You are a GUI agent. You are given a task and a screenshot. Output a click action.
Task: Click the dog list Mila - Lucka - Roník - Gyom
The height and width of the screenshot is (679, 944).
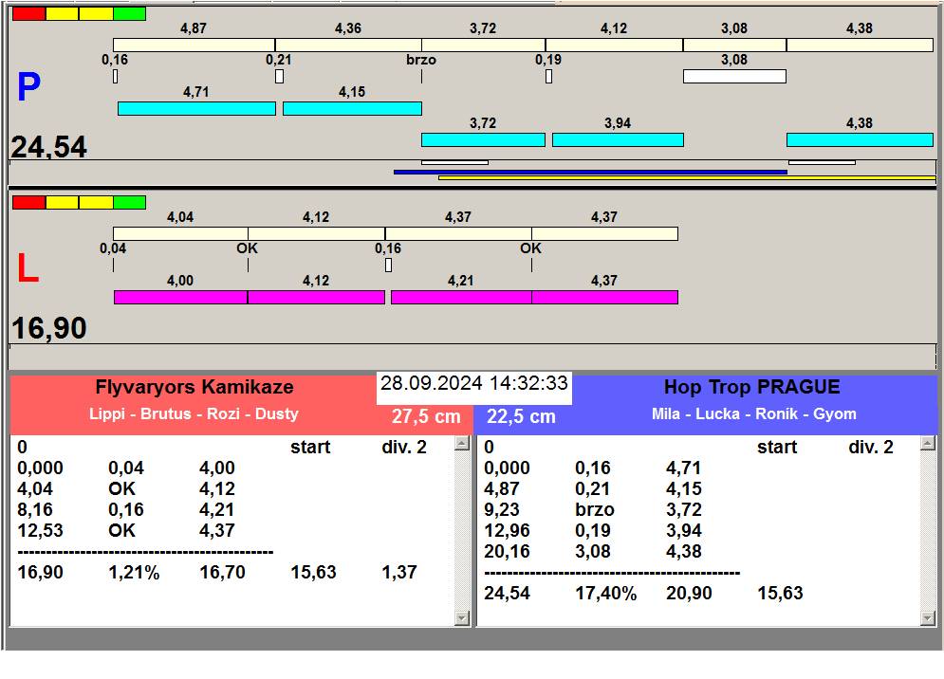tap(753, 413)
